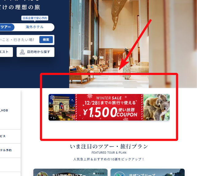Open the sidebar item ending in テル予約
Viewport: 197px width, 176px height.
(10, 151)
